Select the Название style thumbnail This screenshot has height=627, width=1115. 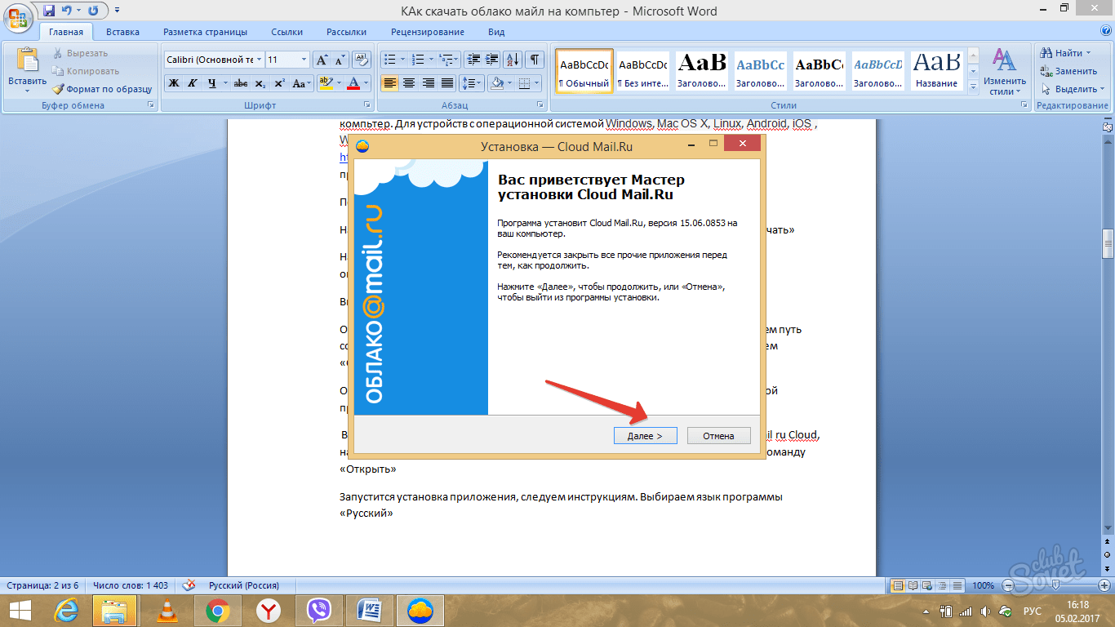pyautogui.click(x=936, y=71)
